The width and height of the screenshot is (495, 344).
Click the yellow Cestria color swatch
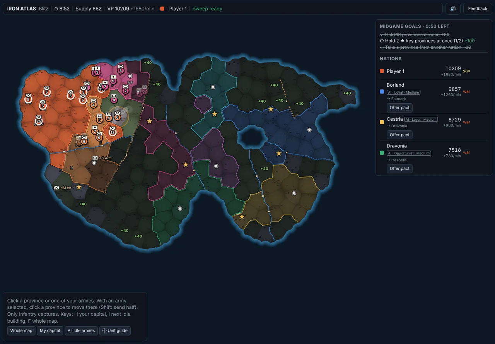(x=382, y=122)
